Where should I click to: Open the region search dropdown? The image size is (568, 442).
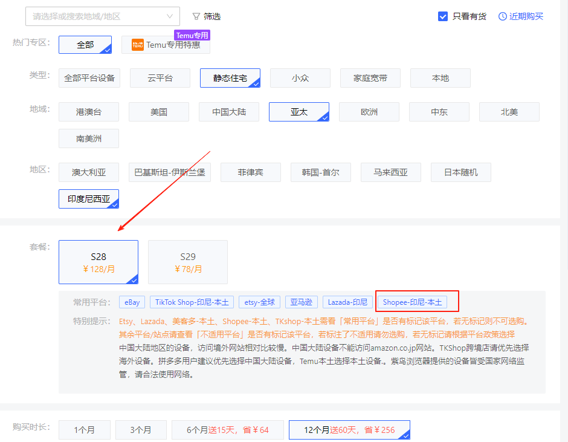point(103,16)
